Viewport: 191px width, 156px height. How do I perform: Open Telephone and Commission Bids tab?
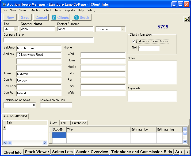pyautogui.click(x=142, y=152)
